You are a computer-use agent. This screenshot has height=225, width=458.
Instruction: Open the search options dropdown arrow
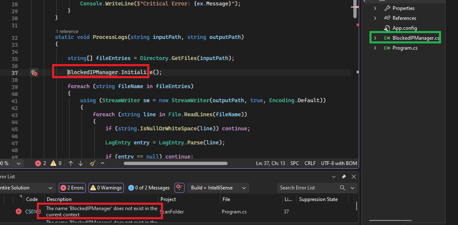352,188
